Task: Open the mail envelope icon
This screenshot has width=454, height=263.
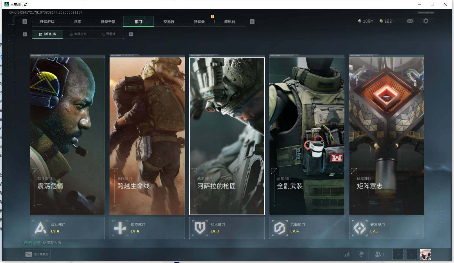Action: click(x=410, y=21)
